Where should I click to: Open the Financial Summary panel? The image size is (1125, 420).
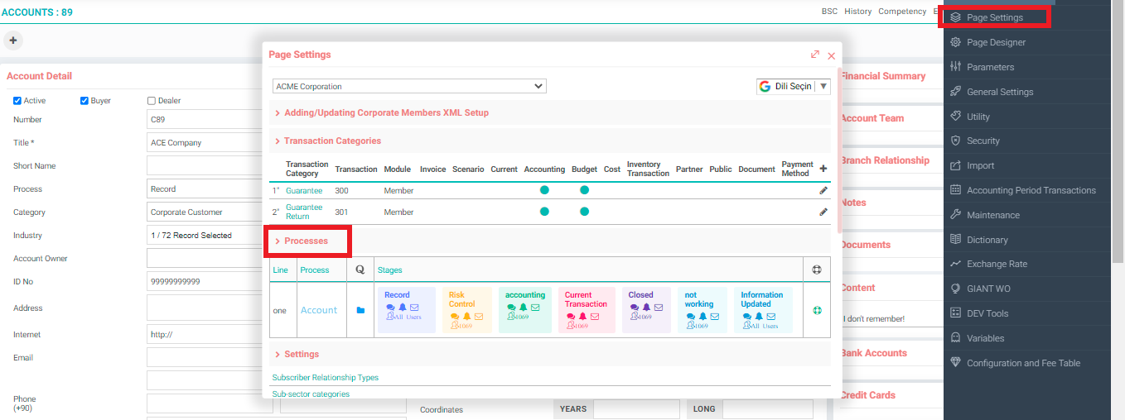pos(883,76)
